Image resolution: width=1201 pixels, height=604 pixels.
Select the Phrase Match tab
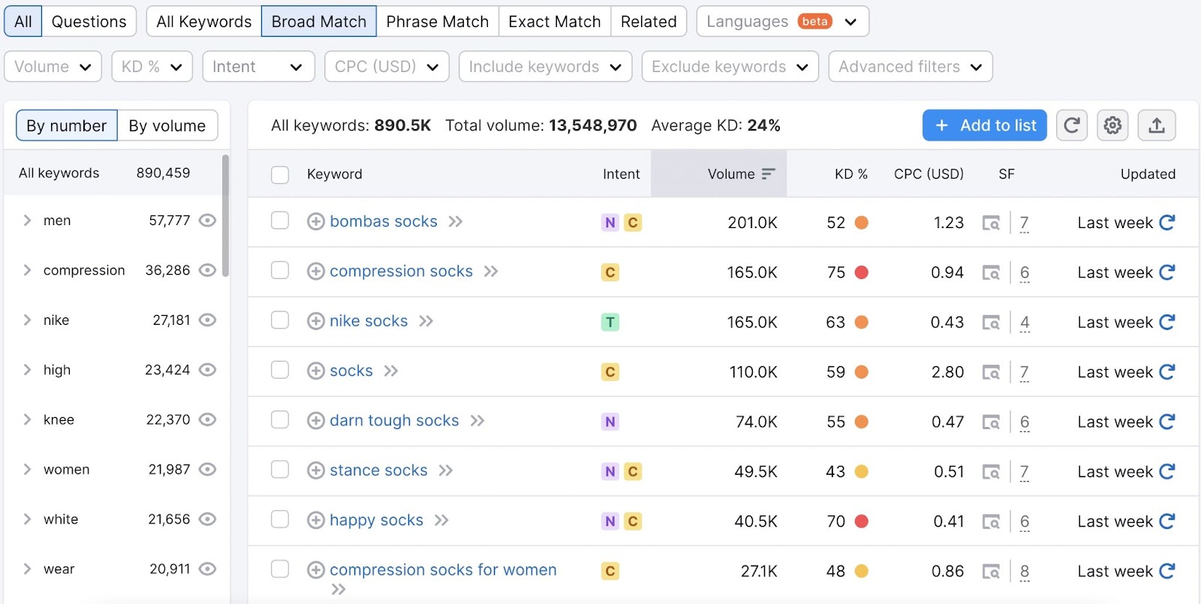click(438, 22)
